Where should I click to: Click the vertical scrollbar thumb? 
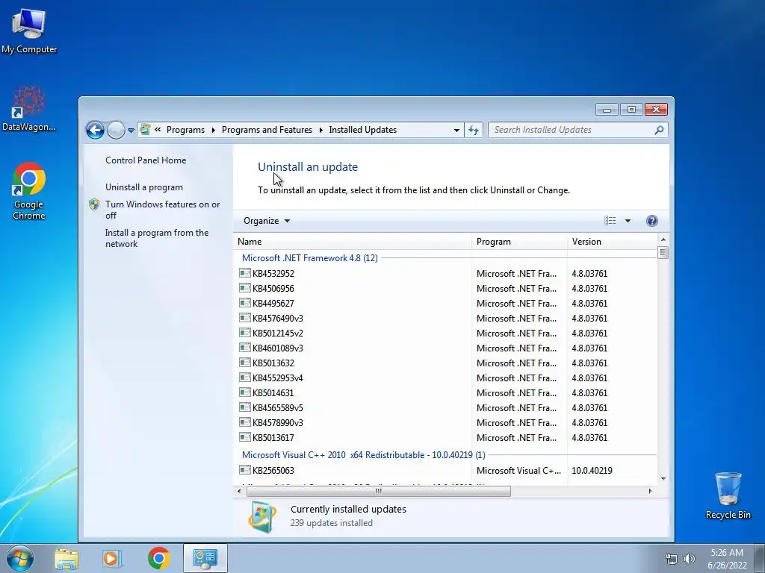(x=663, y=252)
